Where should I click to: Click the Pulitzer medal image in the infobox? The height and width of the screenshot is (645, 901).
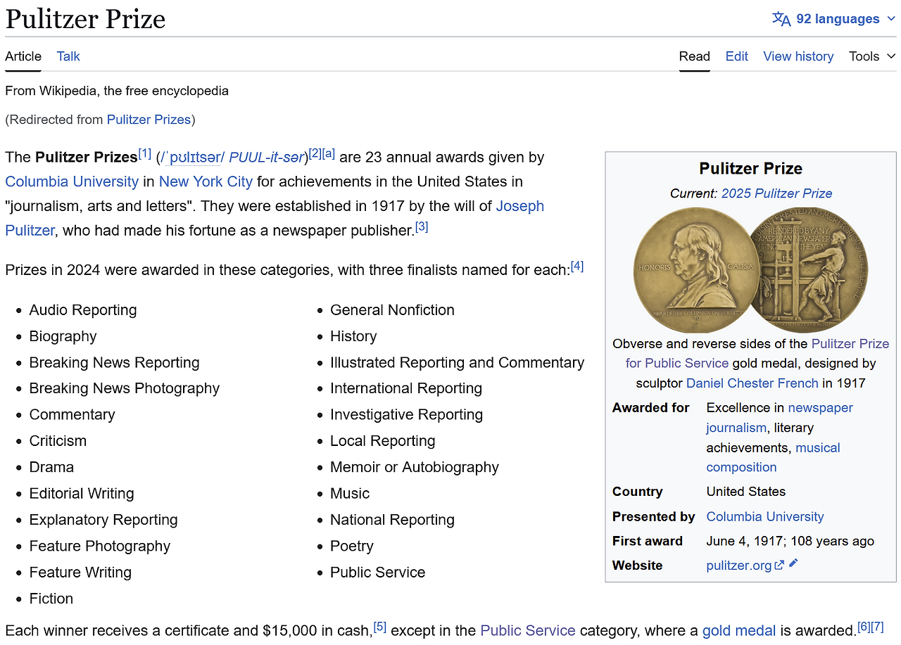point(751,270)
